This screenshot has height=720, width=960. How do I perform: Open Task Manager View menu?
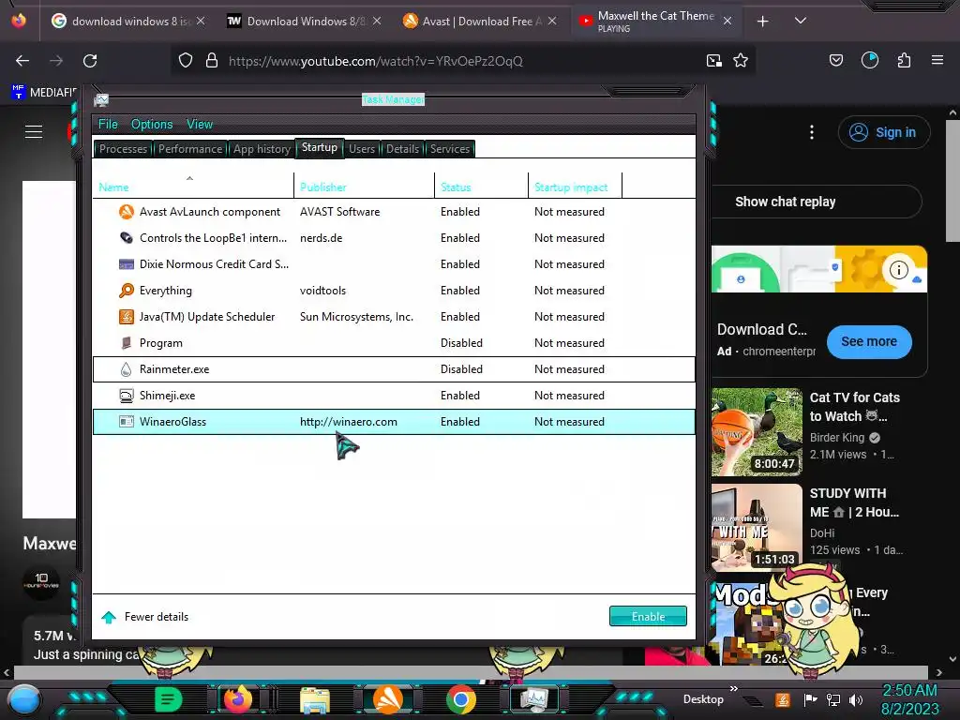tap(200, 125)
